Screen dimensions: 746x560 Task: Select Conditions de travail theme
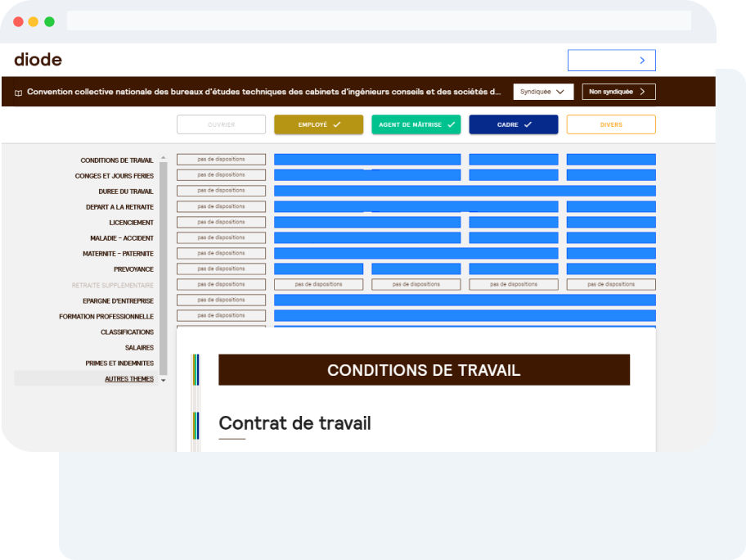tap(117, 160)
